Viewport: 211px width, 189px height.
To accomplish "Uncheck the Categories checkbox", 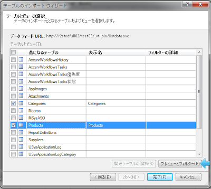I will [x=13, y=103].
